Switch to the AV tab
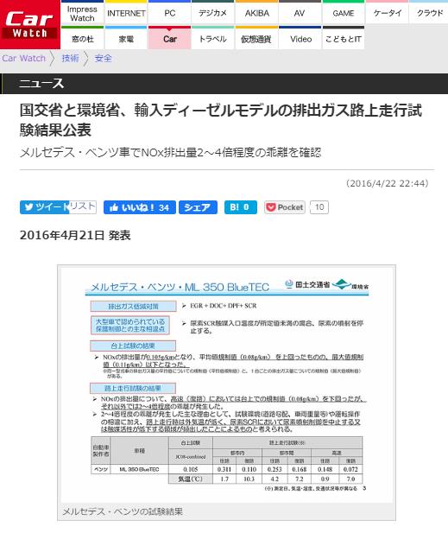 tap(300, 13)
